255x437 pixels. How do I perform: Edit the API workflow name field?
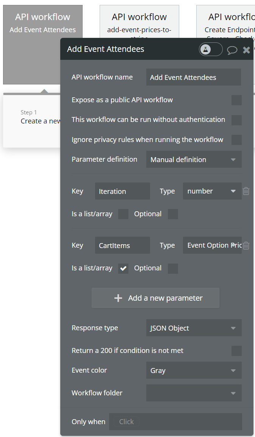(193, 77)
